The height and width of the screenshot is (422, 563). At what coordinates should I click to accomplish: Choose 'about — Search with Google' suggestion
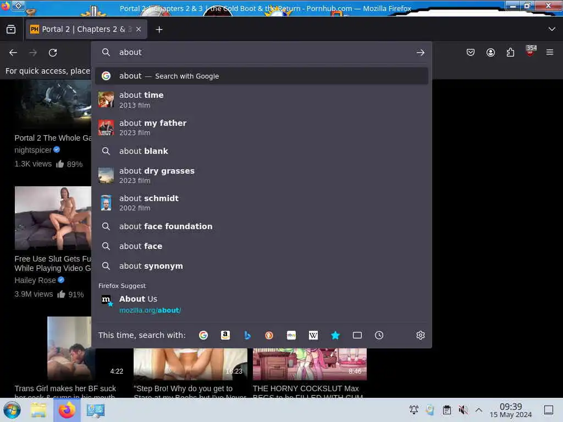(261, 76)
